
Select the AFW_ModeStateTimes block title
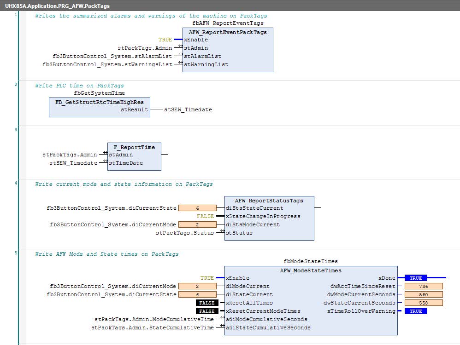(310, 270)
